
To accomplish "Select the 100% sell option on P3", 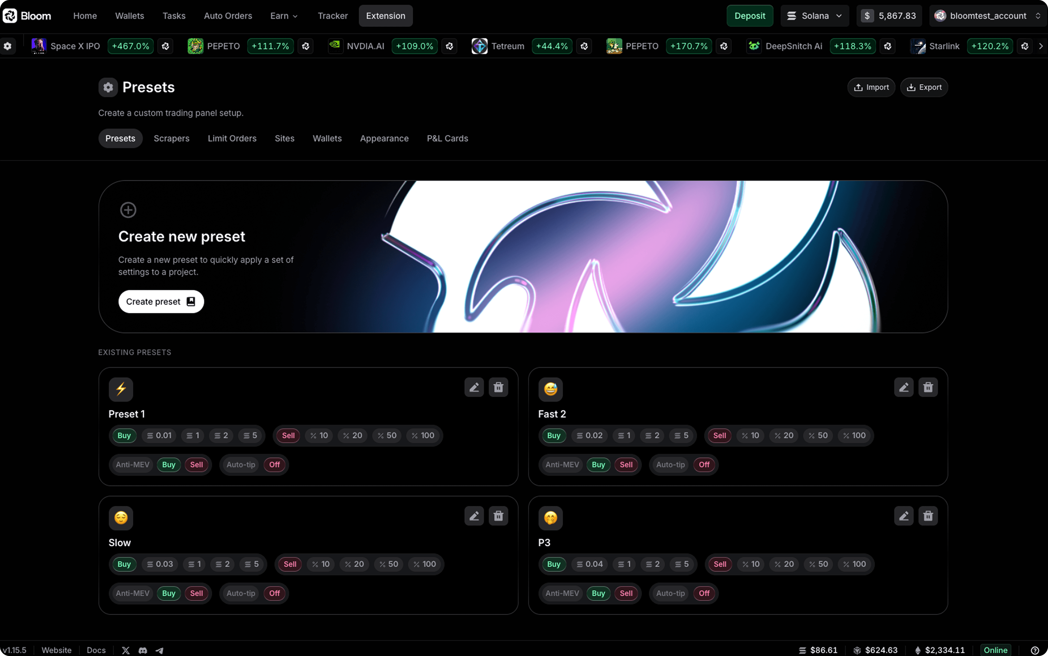I will [x=854, y=564].
